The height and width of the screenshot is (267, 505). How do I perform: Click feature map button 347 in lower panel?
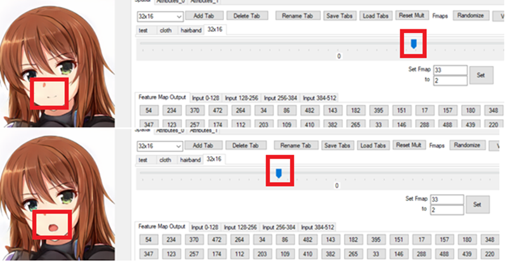pos(148,254)
